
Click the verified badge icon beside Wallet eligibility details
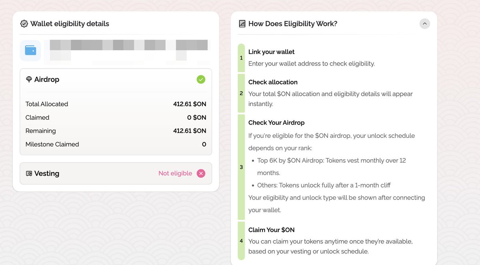pyautogui.click(x=24, y=24)
